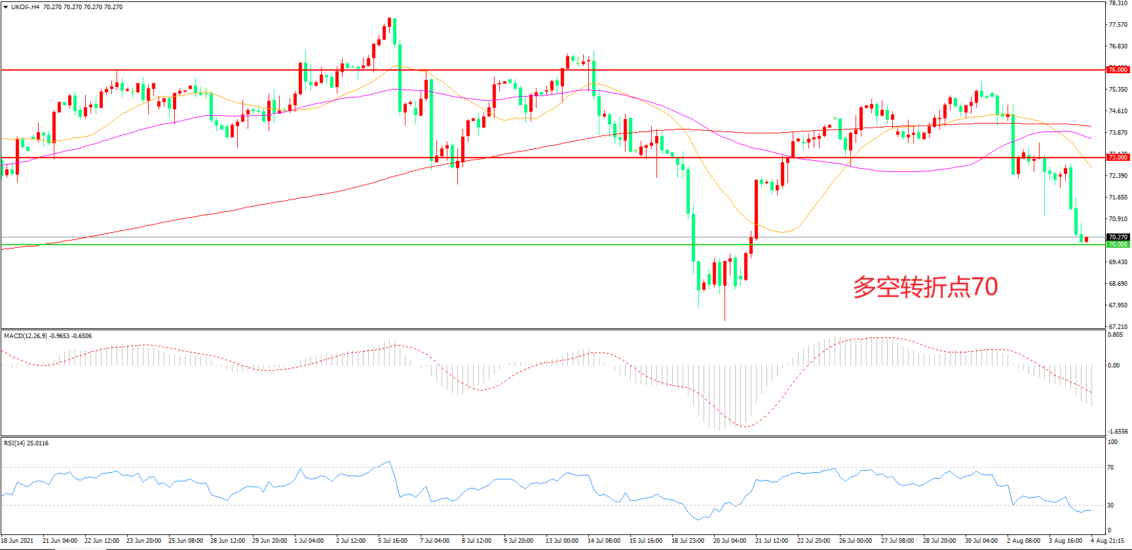Click the 4 Aug 21:15 time label

1107,541
